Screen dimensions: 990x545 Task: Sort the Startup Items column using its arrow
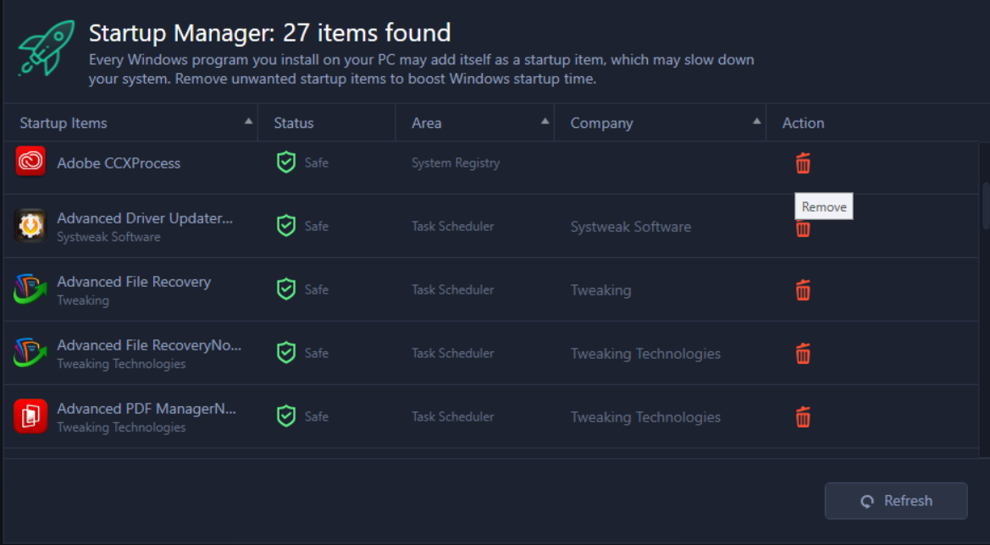(x=248, y=121)
